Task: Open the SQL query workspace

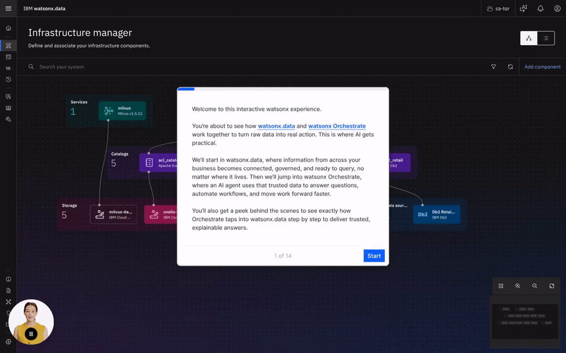Action: tap(8, 68)
